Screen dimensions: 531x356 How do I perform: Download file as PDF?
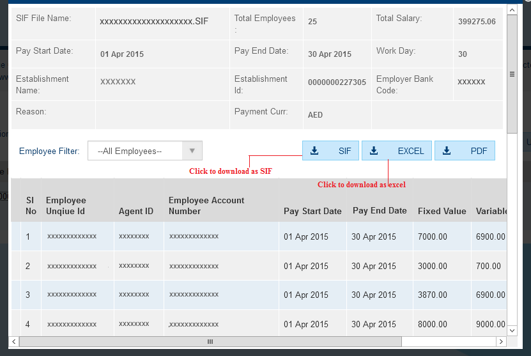[465, 151]
